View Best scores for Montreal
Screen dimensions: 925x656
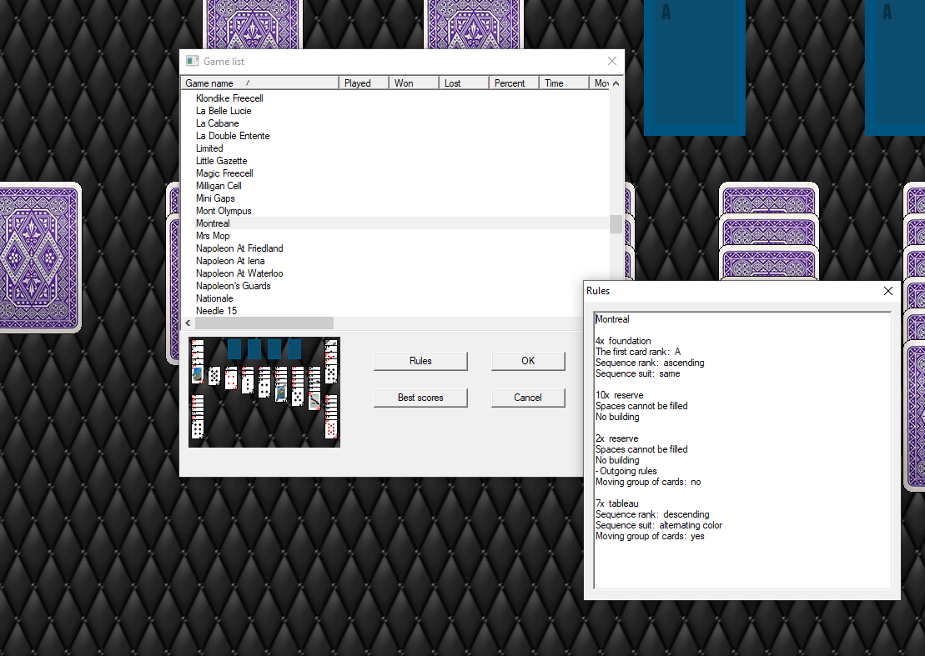coord(420,398)
